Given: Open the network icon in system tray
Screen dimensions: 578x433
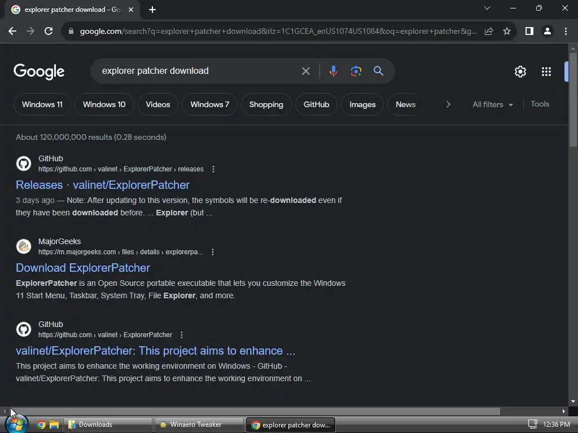Looking at the screenshot, I should coord(532,424).
